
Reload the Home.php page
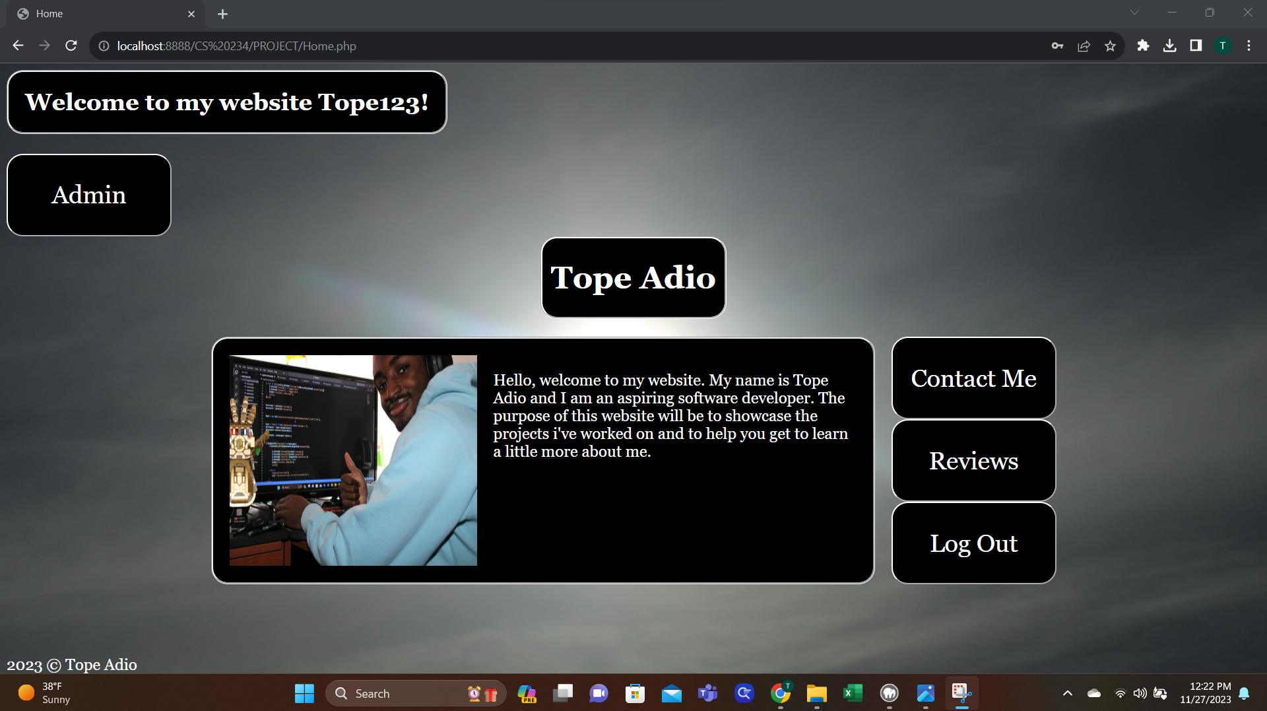(x=71, y=46)
